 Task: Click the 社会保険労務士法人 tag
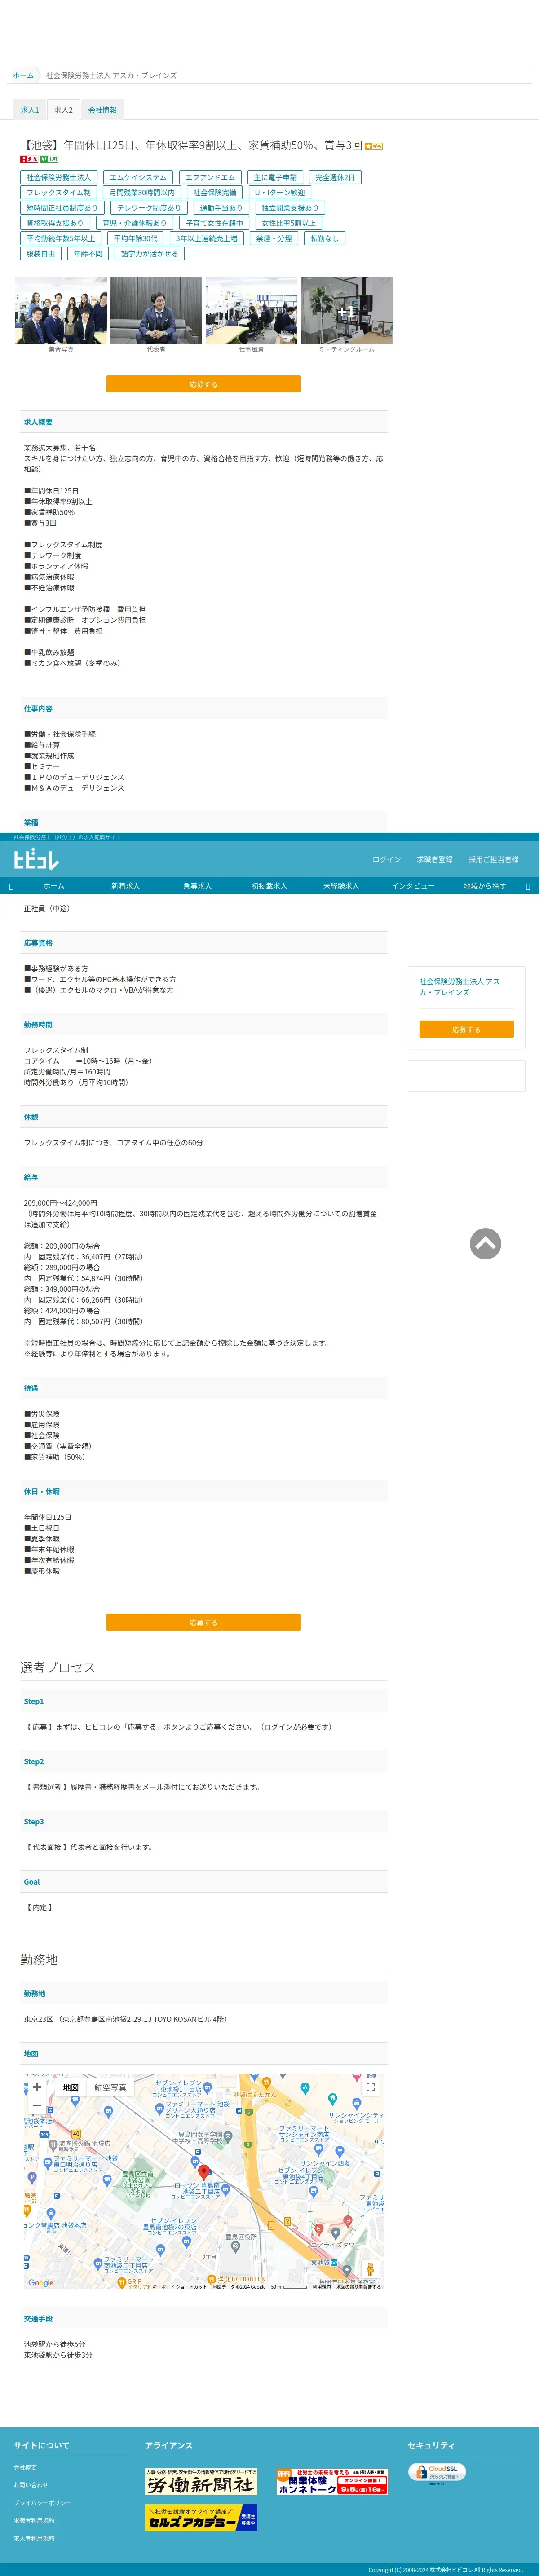point(58,177)
